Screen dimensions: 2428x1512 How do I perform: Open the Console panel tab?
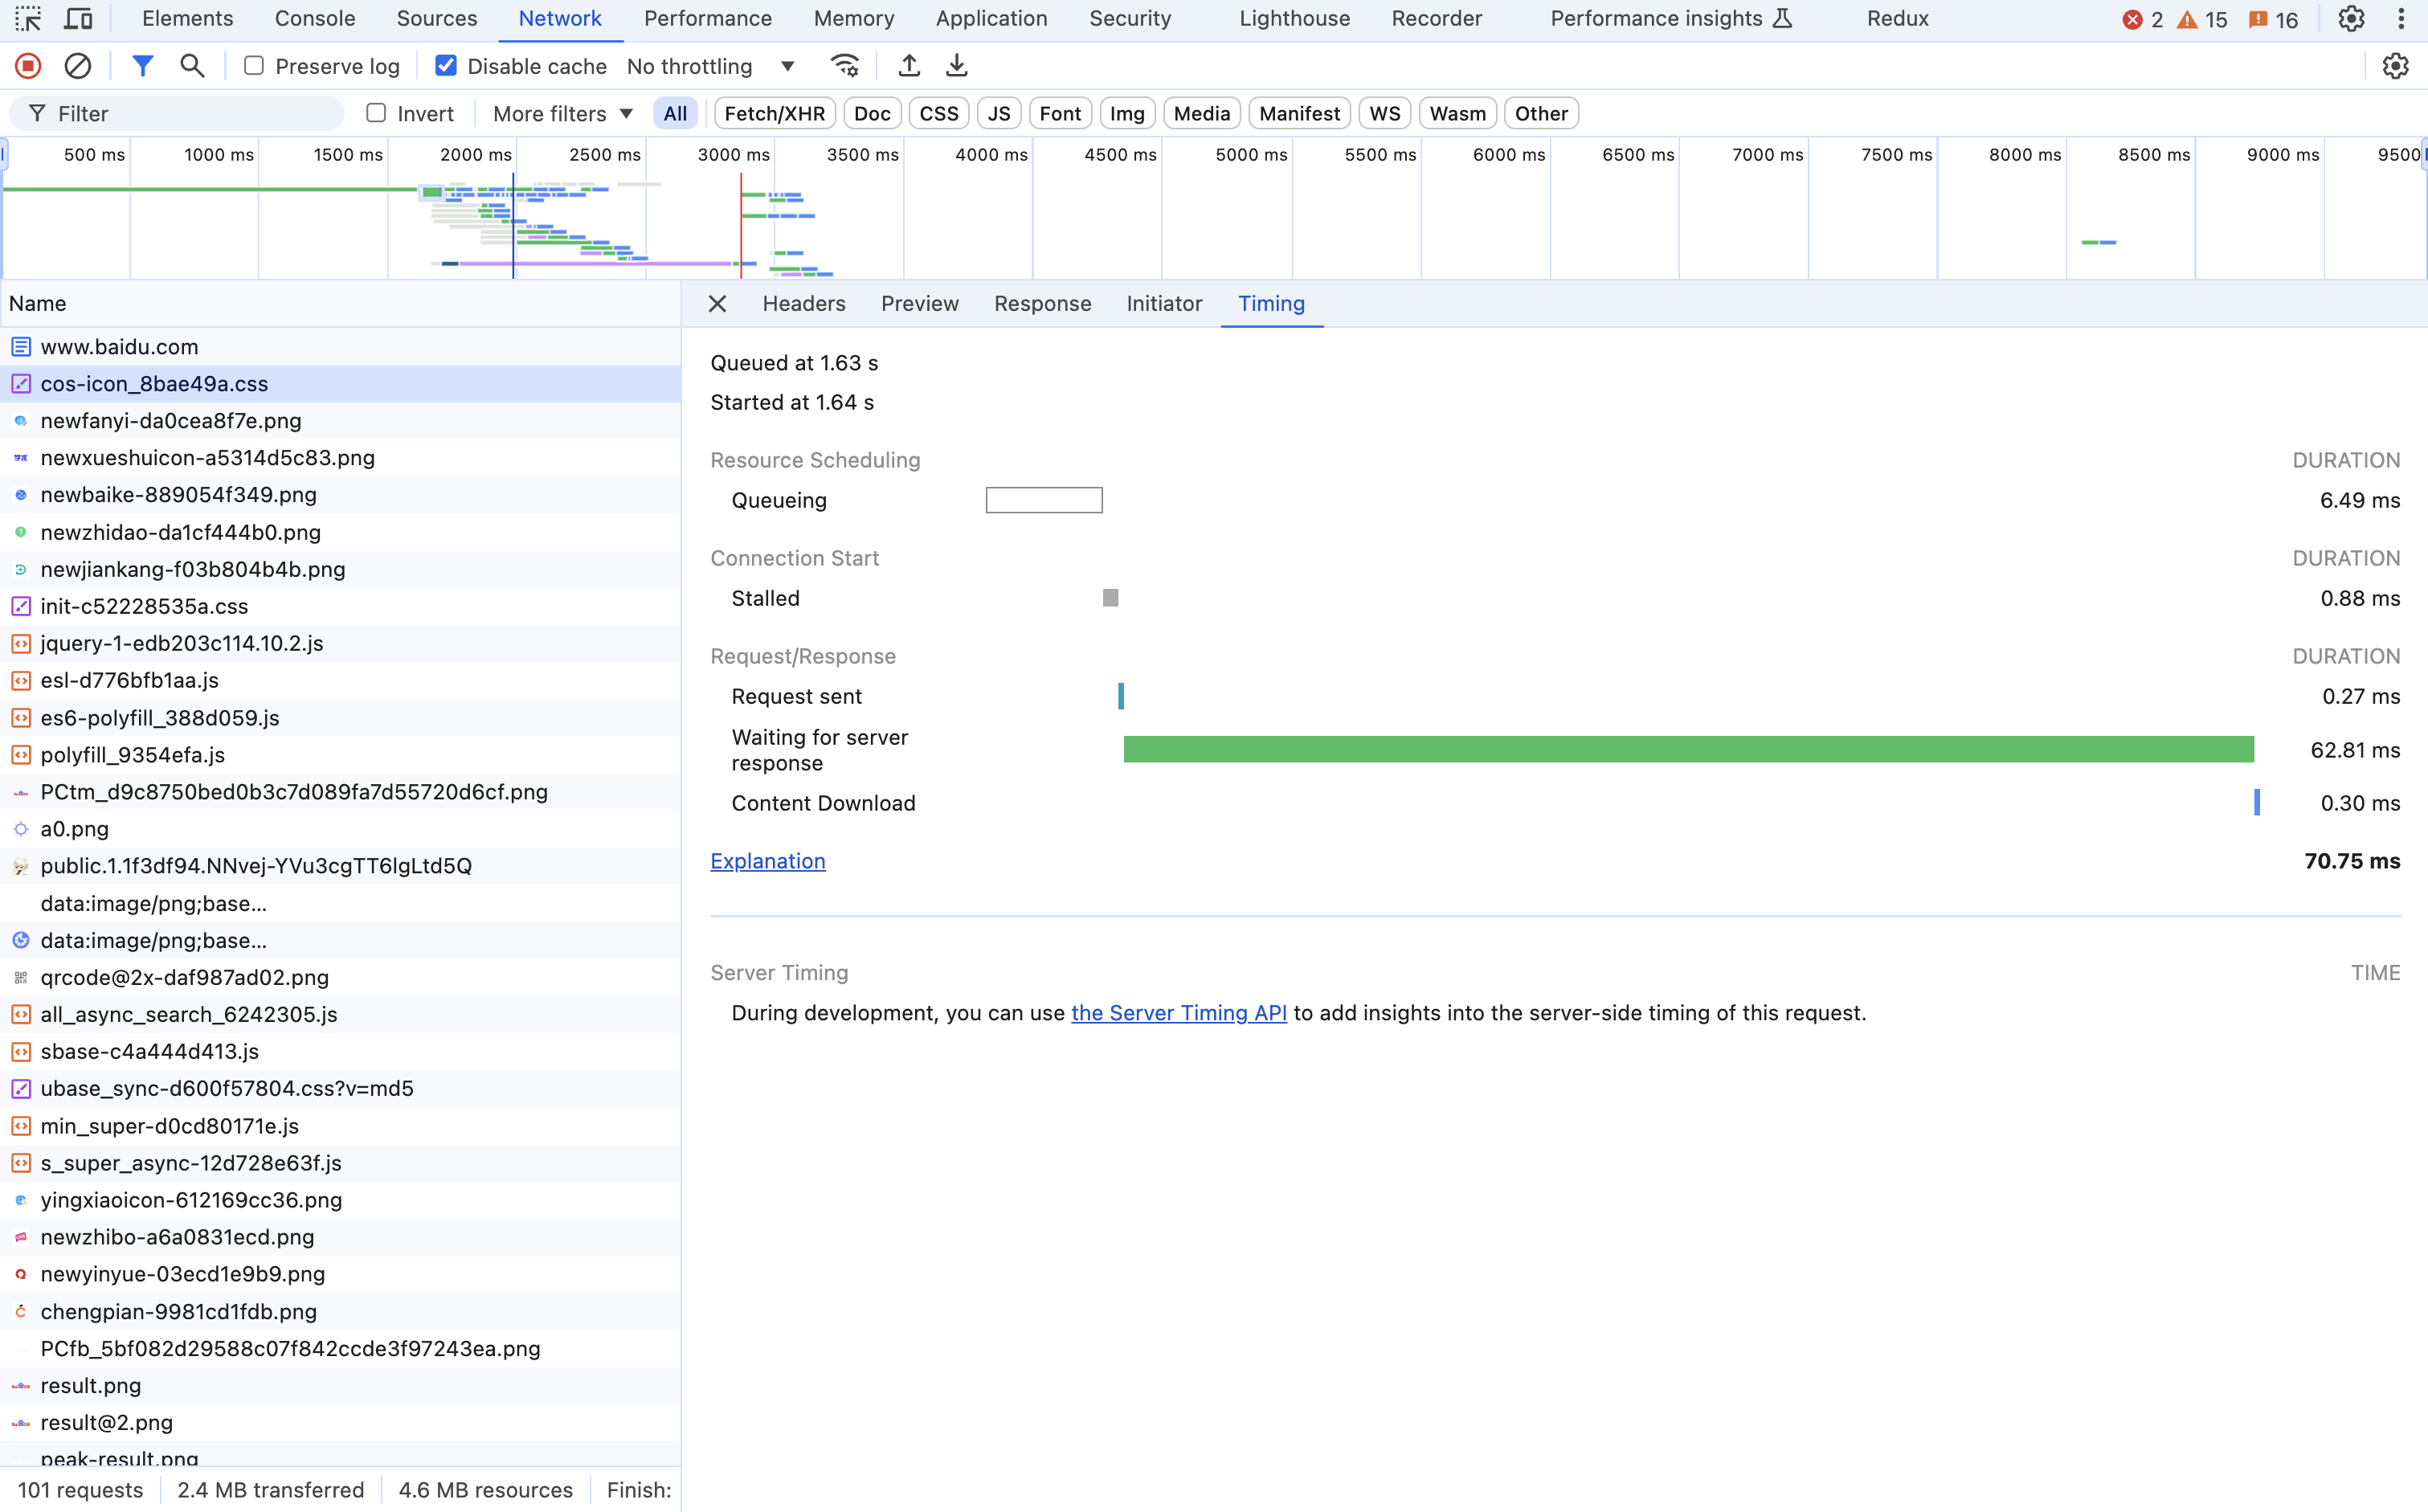point(314,18)
